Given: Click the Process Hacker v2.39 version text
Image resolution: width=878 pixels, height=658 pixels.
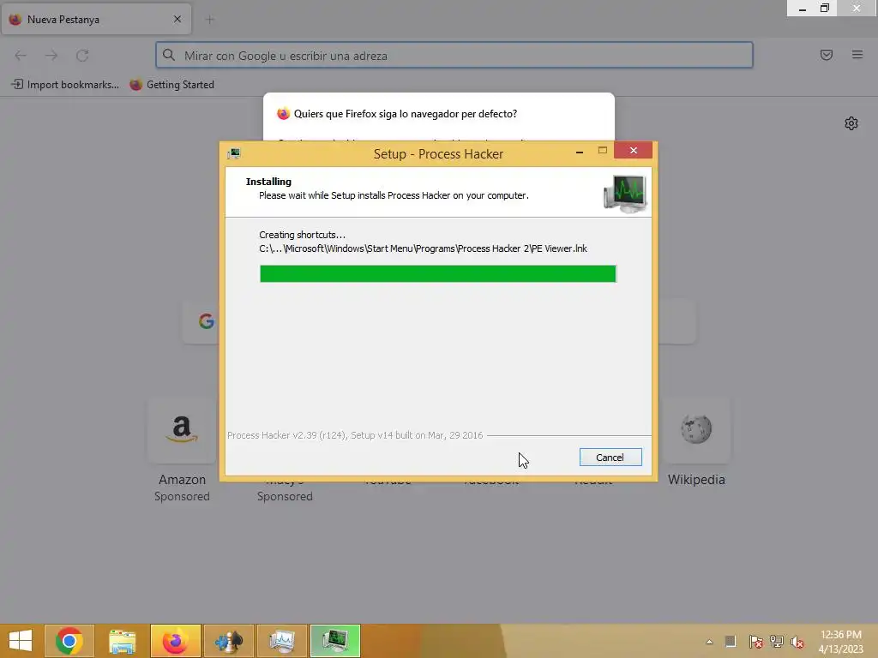Looking at the screenshot, I should (x=355, y=435).
